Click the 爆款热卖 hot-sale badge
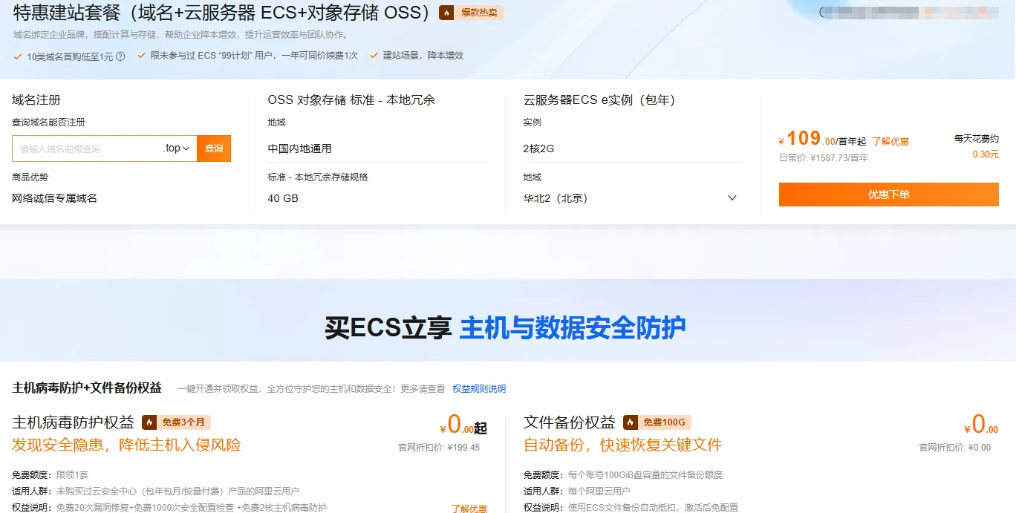Viewport: 1016px width, 513px height. pos(472,13)
